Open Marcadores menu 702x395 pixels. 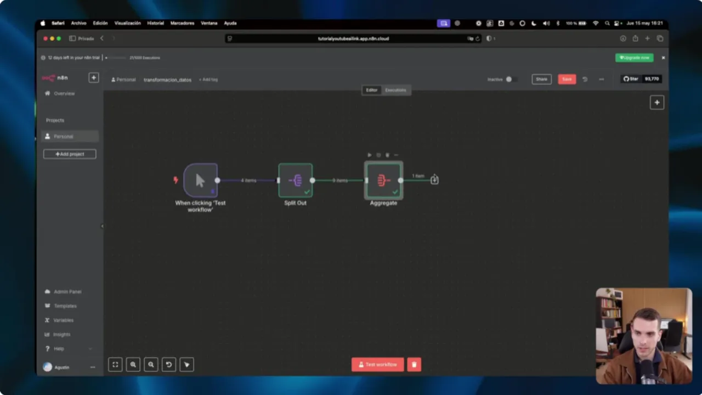click(182, 23)
